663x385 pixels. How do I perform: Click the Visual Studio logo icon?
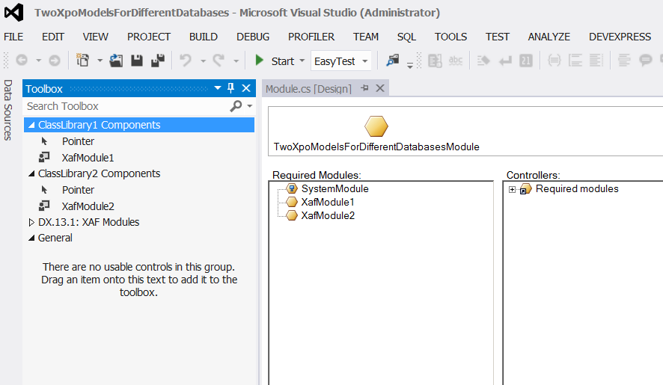tap(14, 13)
